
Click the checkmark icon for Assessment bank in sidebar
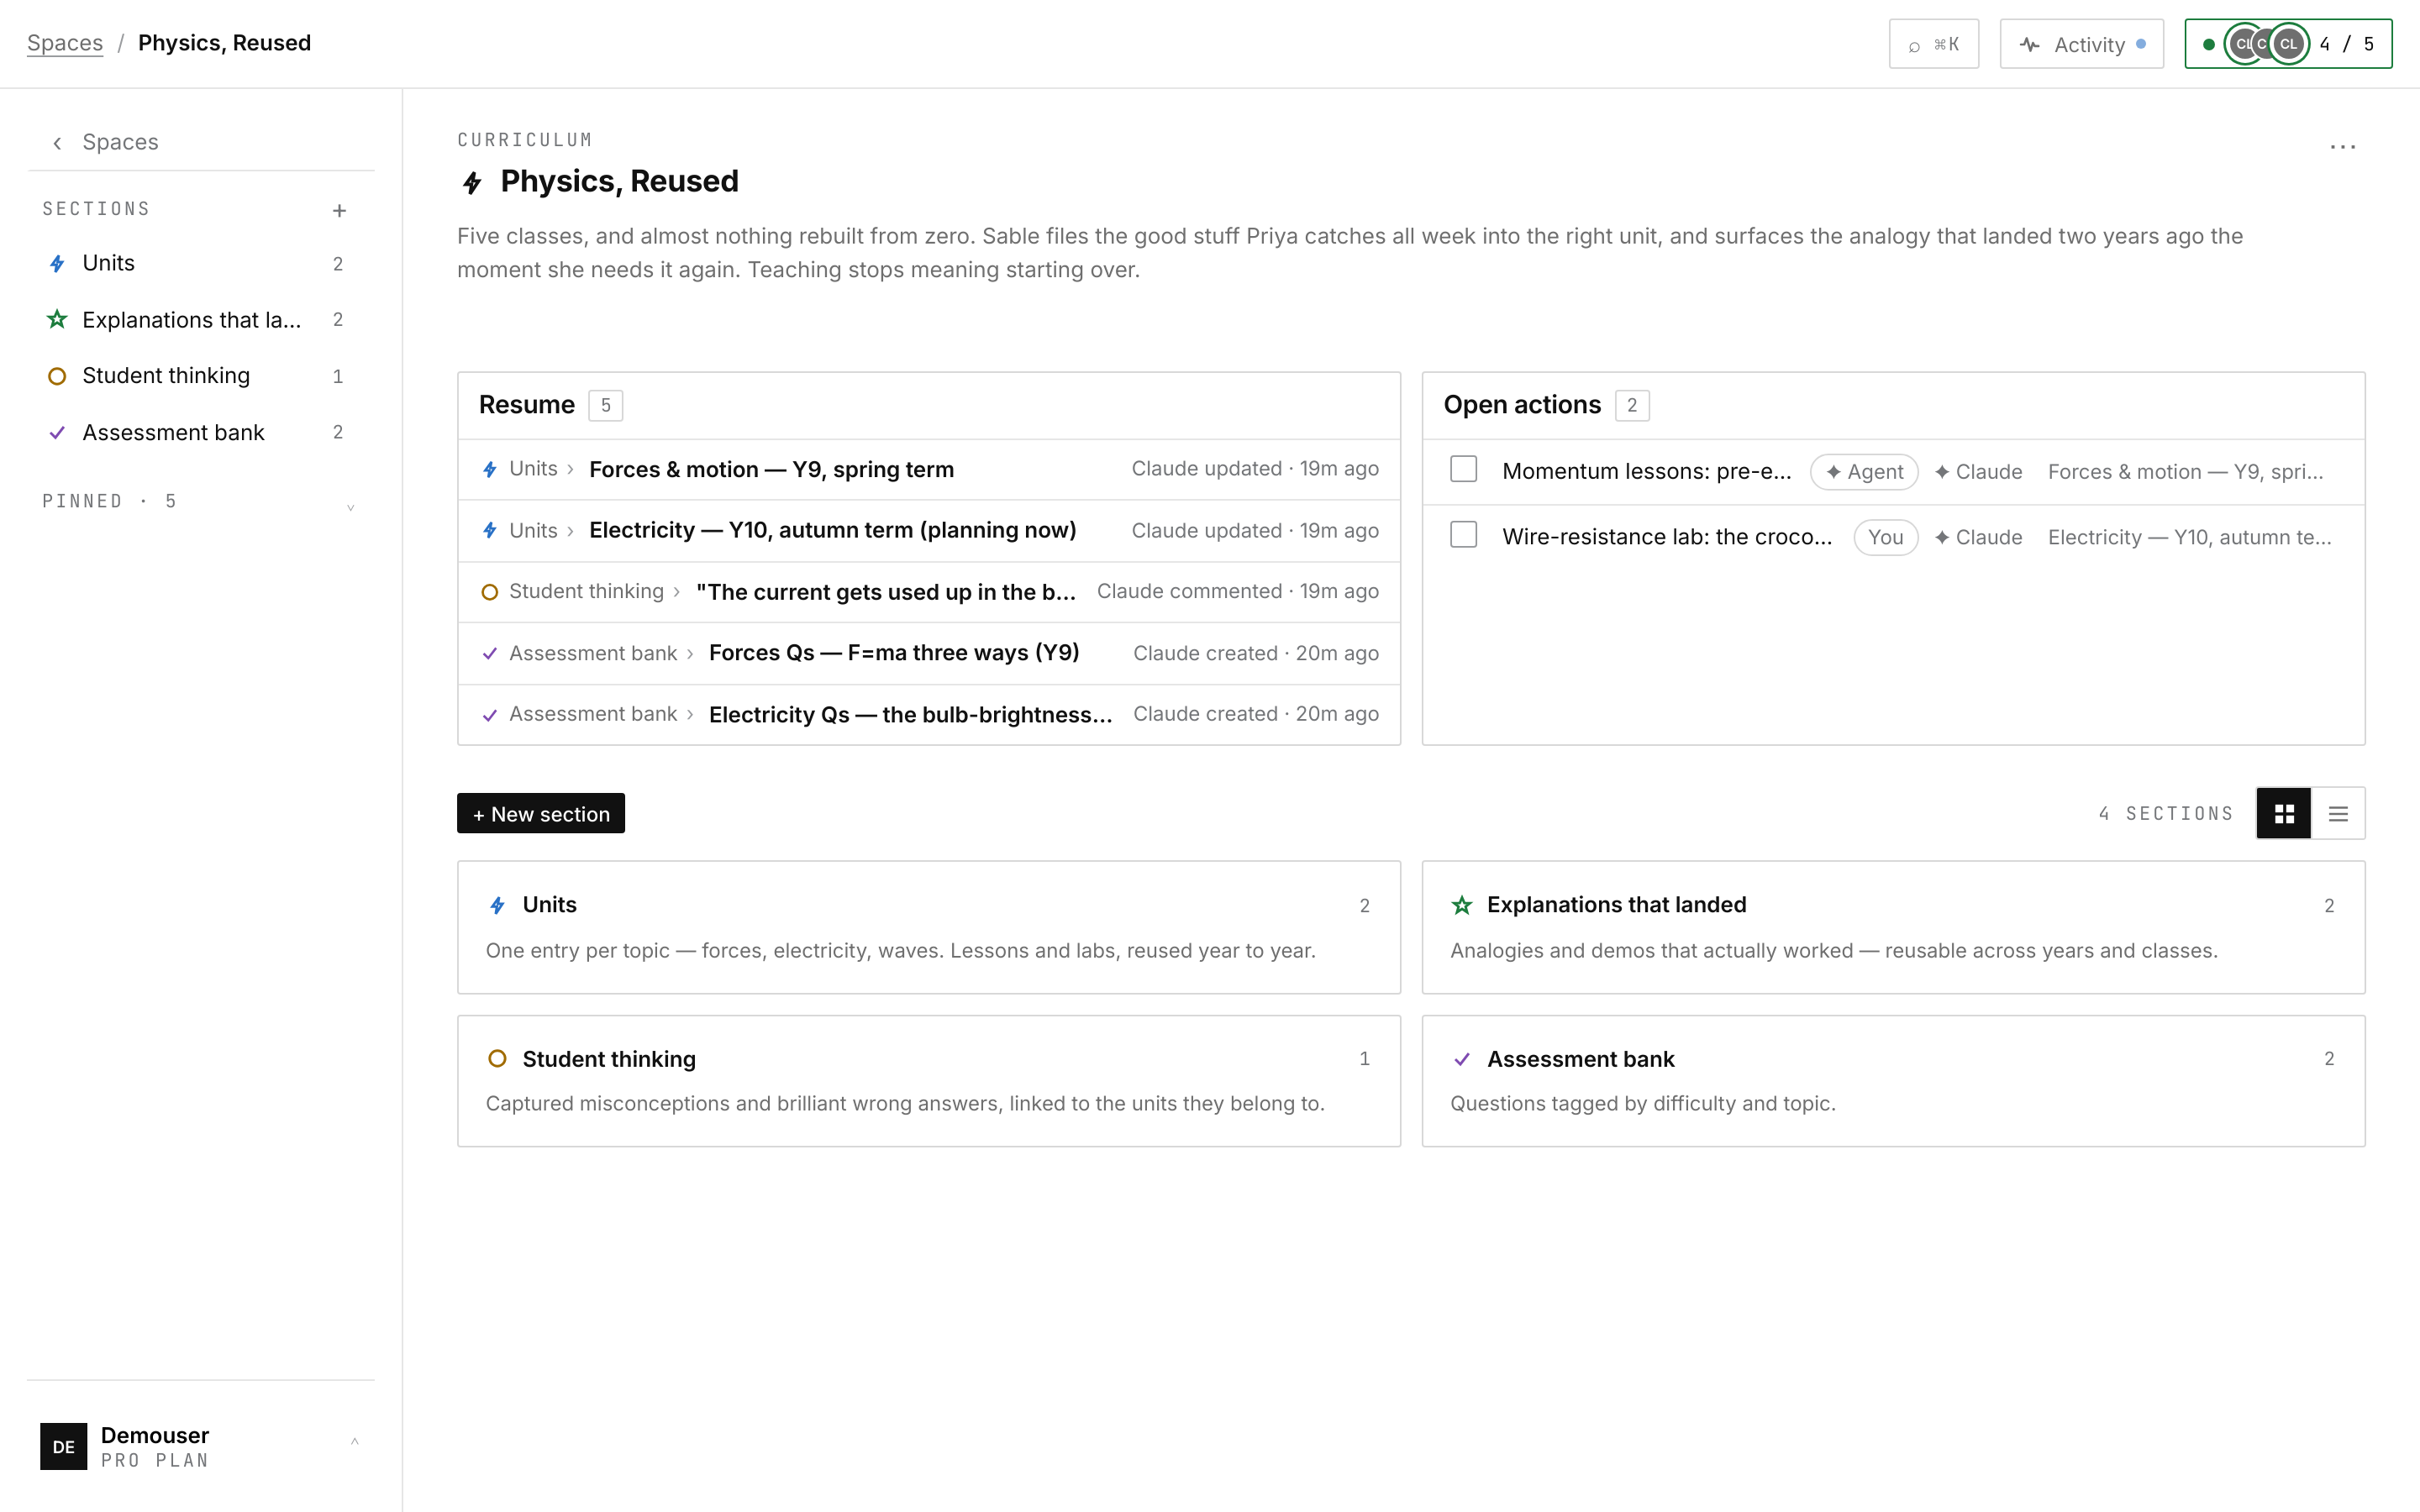coord(57,433)
